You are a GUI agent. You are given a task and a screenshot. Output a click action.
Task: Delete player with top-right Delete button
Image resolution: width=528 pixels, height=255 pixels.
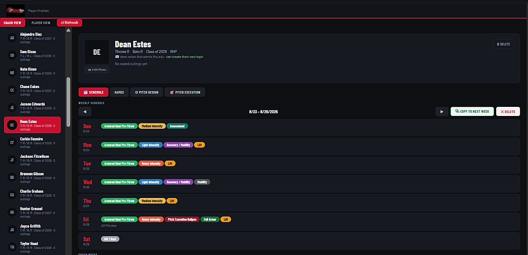point(503,44)
